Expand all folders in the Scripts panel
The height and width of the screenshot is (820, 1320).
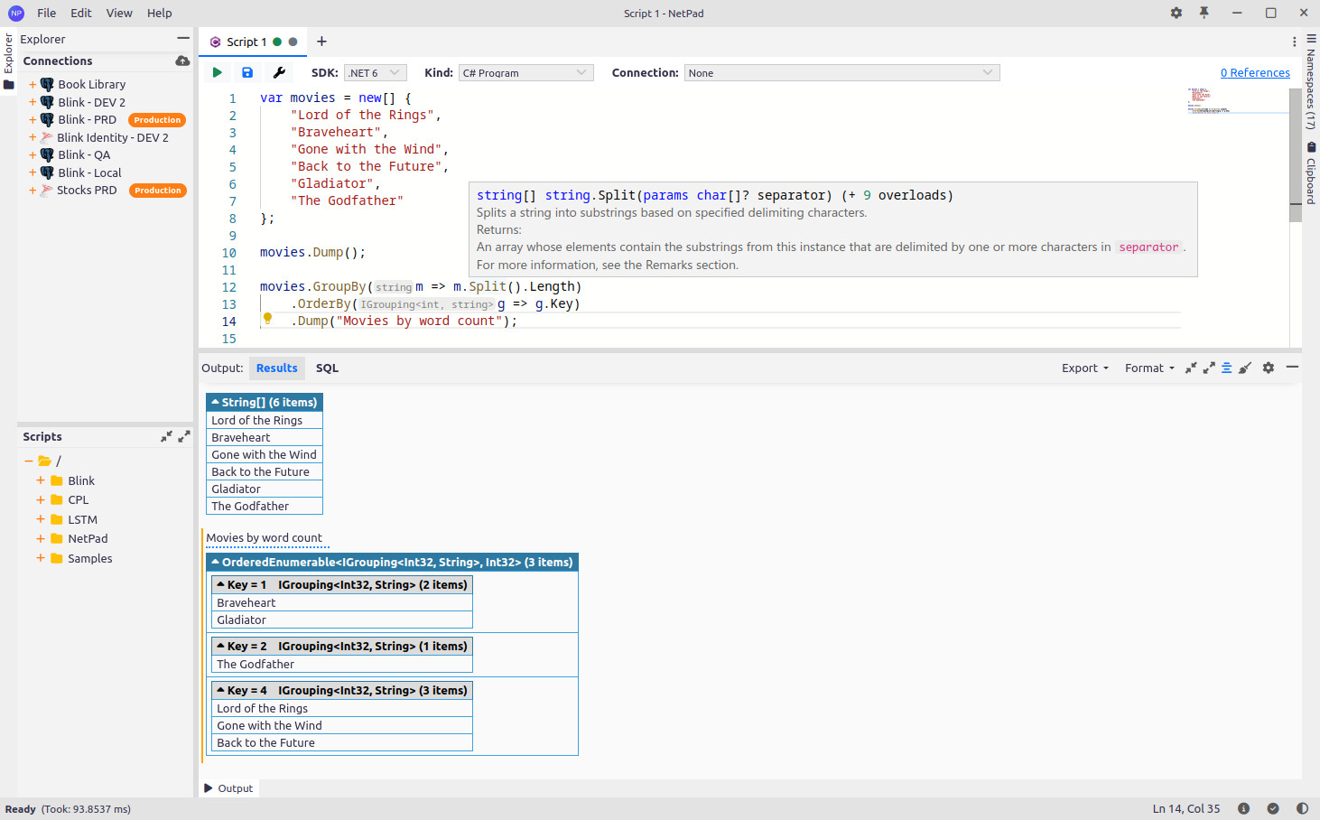[x=184, y=436]
